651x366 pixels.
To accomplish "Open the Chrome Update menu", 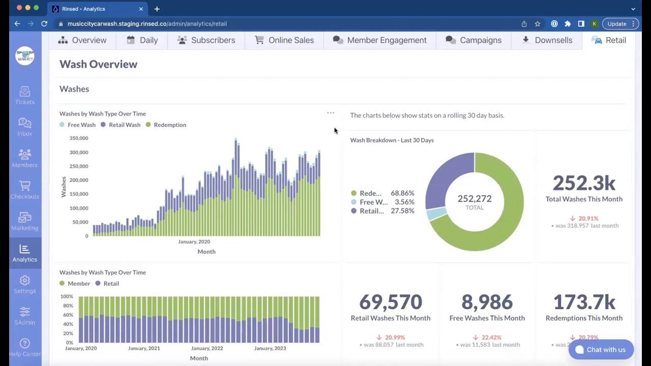I will (620, 23).
